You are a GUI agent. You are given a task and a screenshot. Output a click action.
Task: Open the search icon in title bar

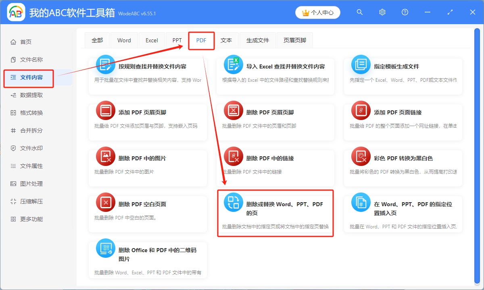pyautogui.click(x=359, y=12)
